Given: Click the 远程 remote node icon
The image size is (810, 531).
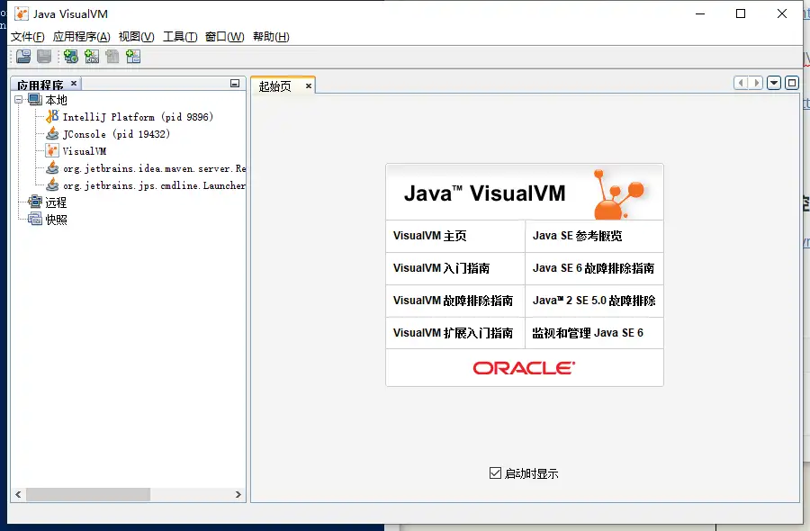Looking at the screenshot, I should (x=35, y=202).
